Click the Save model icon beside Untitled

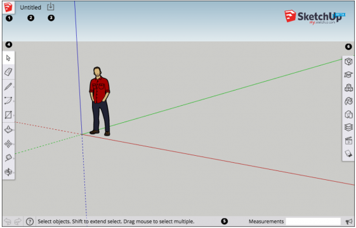[51, 7]
